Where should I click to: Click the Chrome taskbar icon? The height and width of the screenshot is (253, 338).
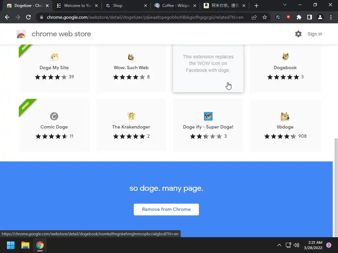point(40,245)
